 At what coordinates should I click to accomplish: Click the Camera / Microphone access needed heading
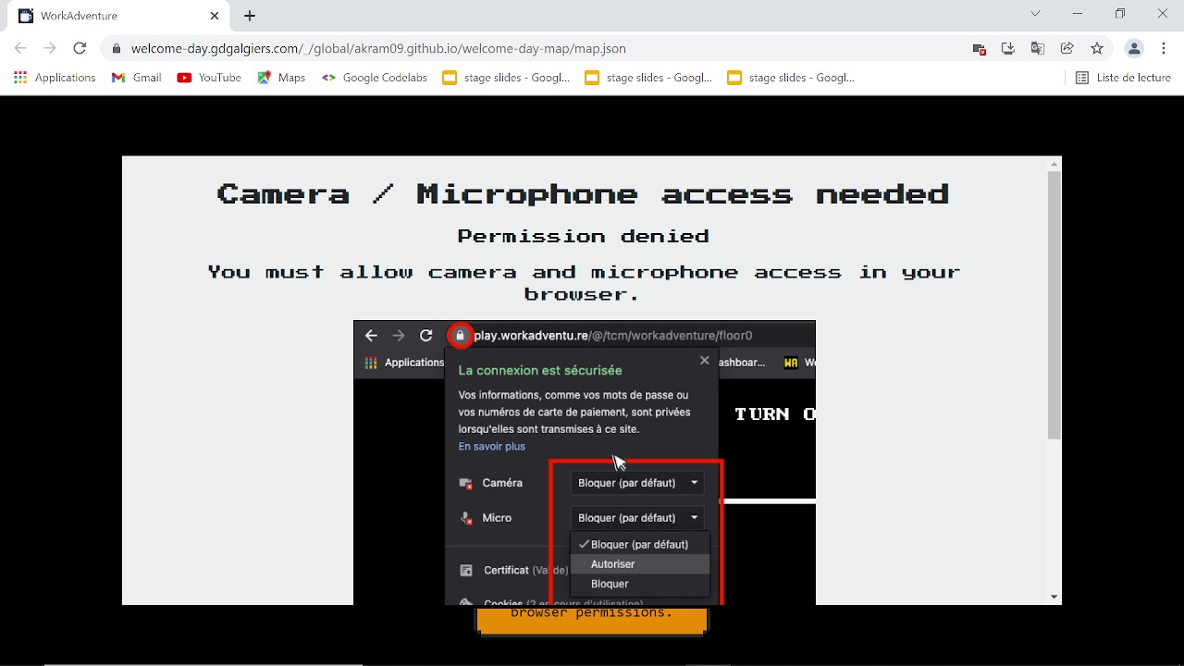(583, 193)
